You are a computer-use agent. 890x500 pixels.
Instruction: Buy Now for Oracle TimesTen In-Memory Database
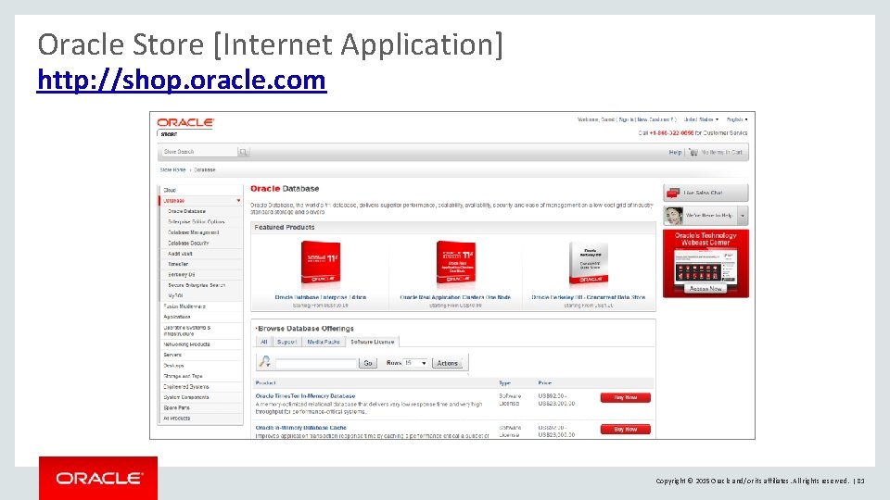point(626,398)
